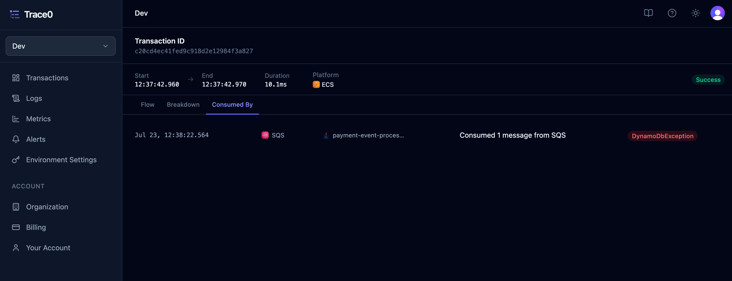This screenshot has width=732, height=281.
Task: Click the Billing card icon
Action: click(x=16, y=227)
